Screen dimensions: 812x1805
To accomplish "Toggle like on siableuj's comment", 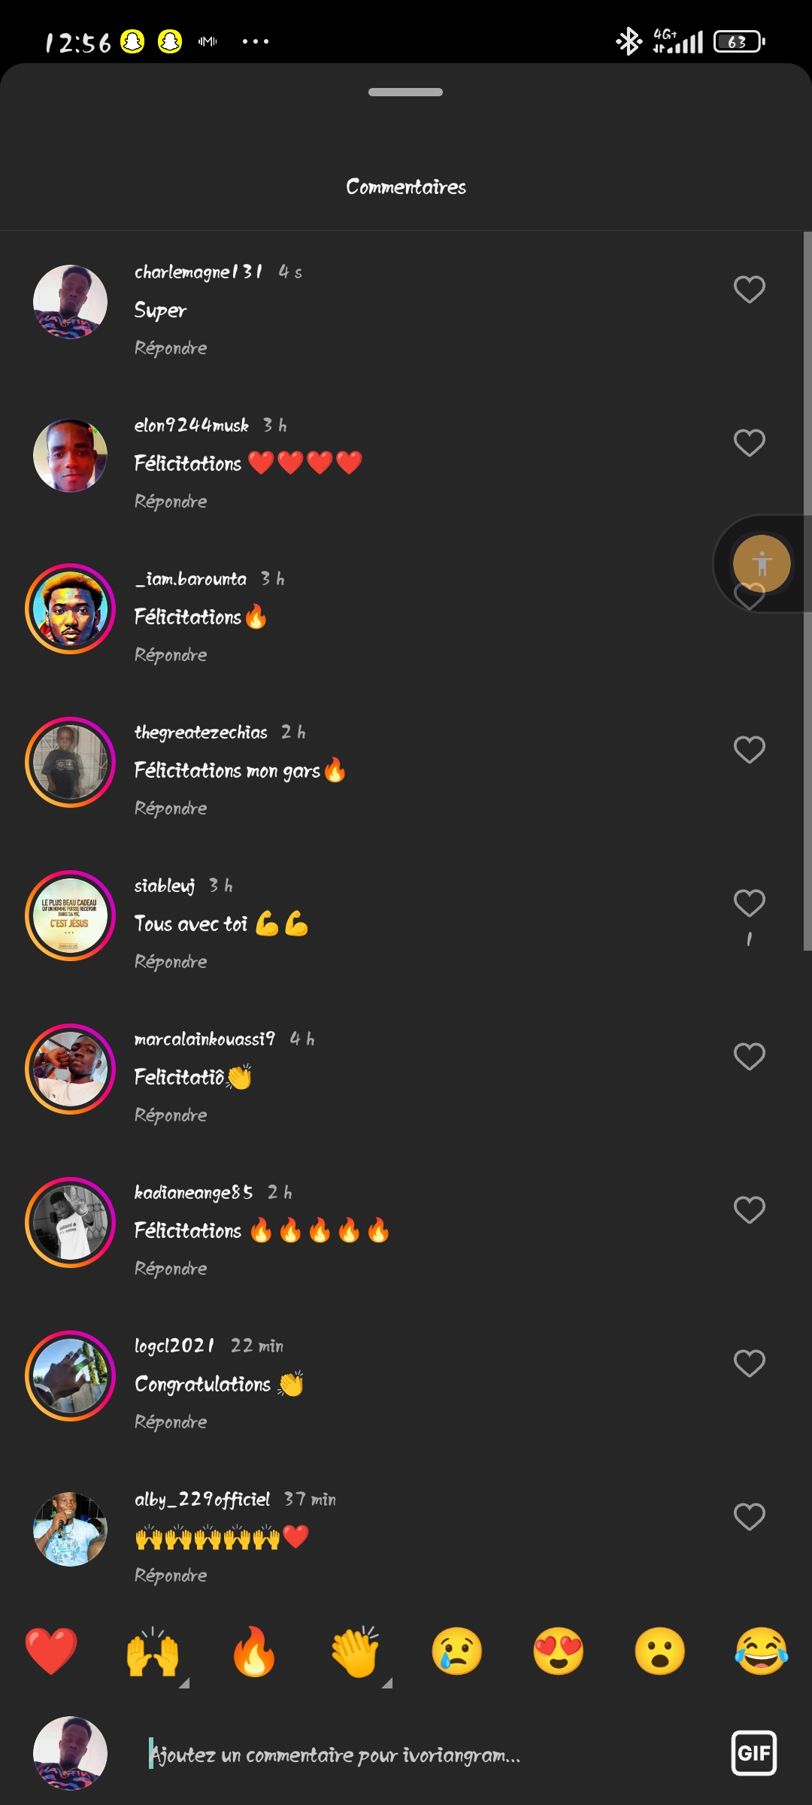I will (x=750, y=903).
